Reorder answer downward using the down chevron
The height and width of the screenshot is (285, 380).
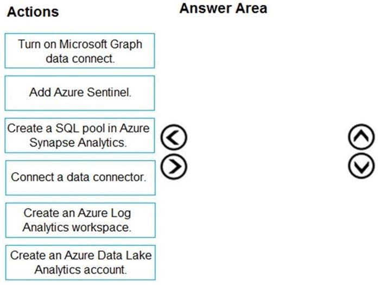tap(362, 166)
